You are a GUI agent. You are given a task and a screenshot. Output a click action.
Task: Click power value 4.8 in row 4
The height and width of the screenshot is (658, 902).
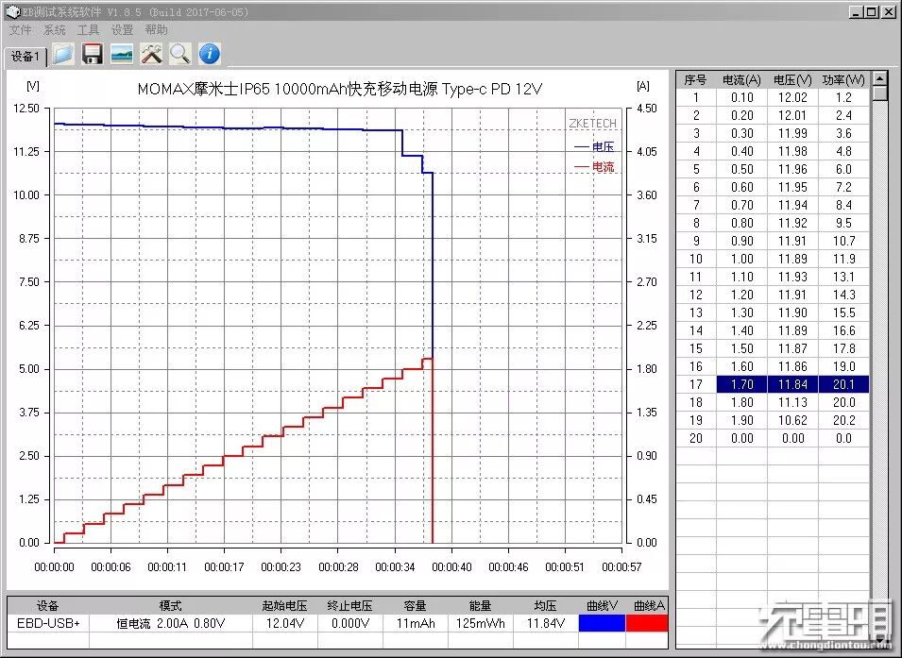843,151
